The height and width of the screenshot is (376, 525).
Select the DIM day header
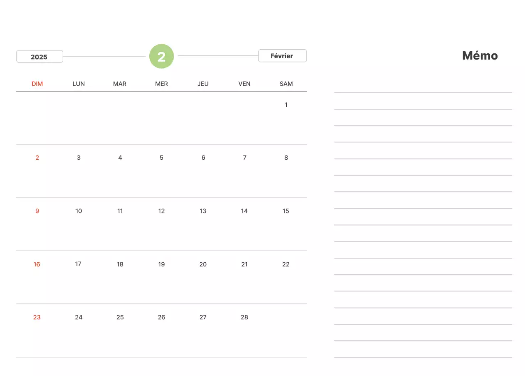(x=37, y=84)
